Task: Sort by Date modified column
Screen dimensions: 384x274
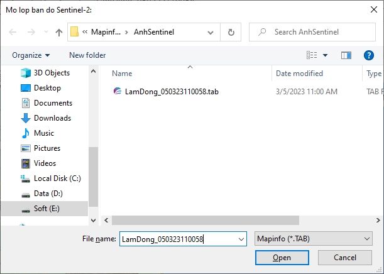Action: (x=299, y=74)
